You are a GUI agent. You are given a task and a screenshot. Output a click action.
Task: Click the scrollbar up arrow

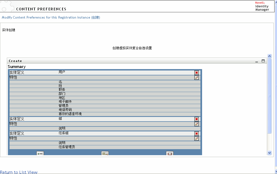(x=270, y=56)
